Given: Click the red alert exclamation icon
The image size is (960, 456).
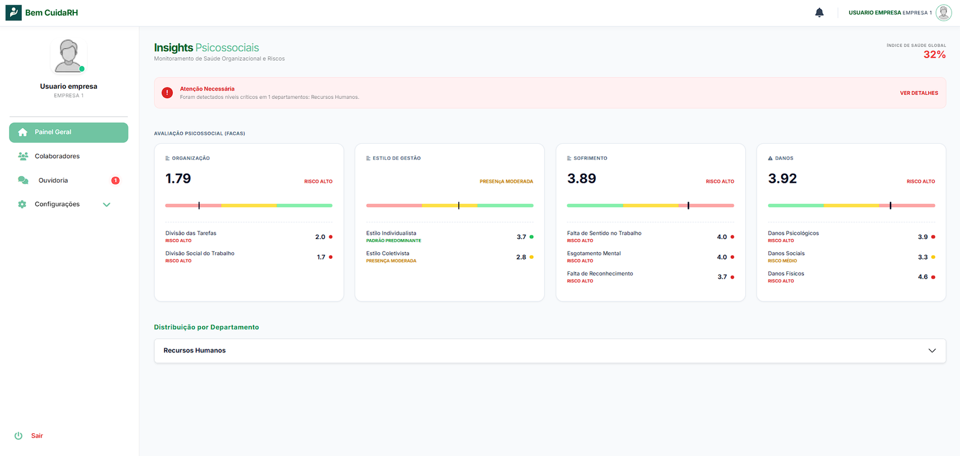Looking at the screenshot, I should tap(167, 93).
